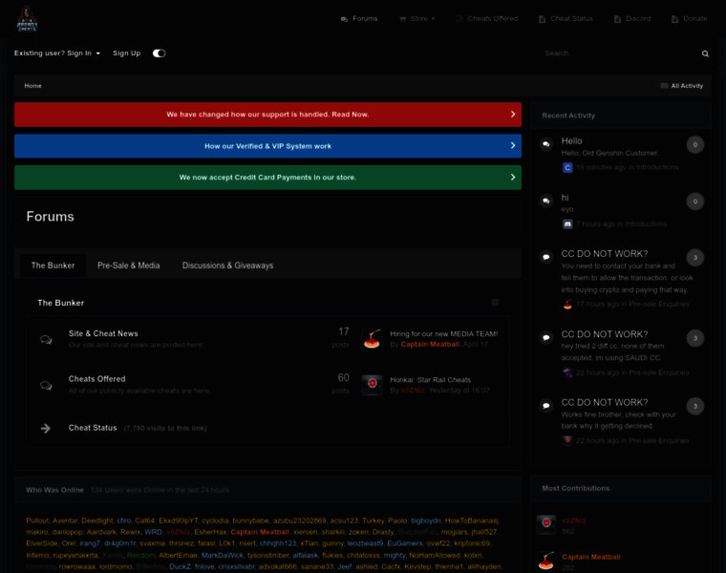Select the Discussions & Giveaways tab

[x=227, y=265]
